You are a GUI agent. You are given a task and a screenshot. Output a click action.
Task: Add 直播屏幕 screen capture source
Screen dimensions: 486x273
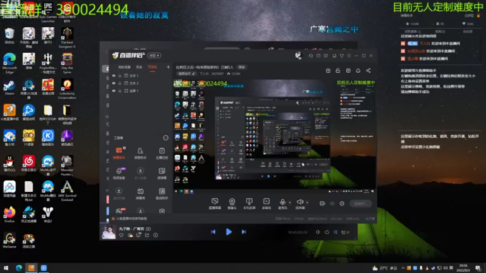214,204
